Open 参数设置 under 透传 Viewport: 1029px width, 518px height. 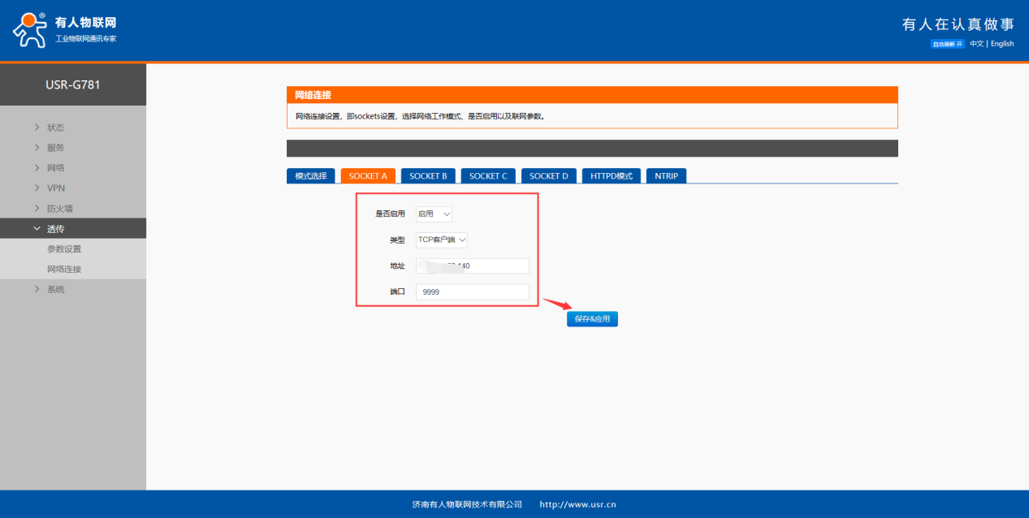[64, 249]
